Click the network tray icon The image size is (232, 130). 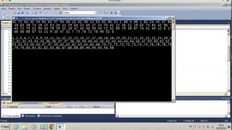pyautogui.click(x=208, y=127)
